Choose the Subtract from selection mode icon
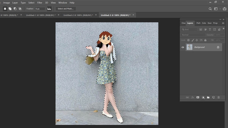This screenshot has height=128, width=228. coord(15,9)
